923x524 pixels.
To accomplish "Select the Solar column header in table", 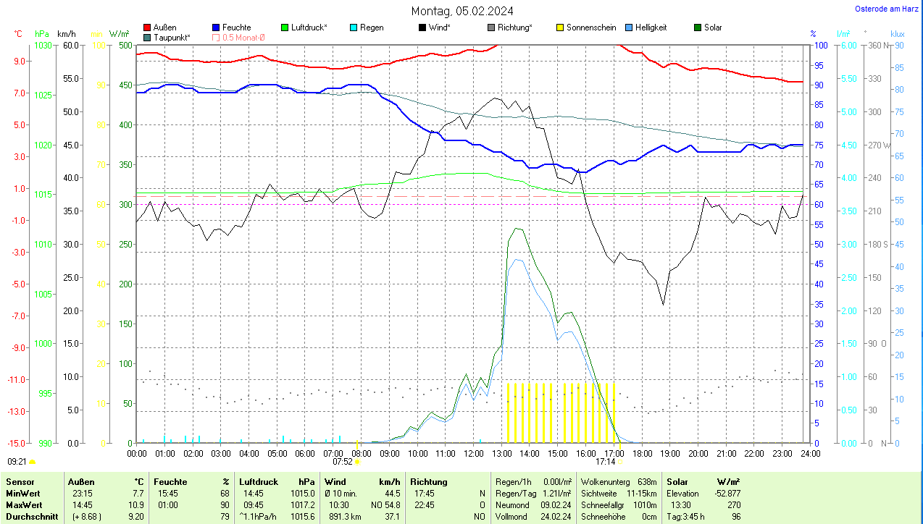I will point(677,481).
